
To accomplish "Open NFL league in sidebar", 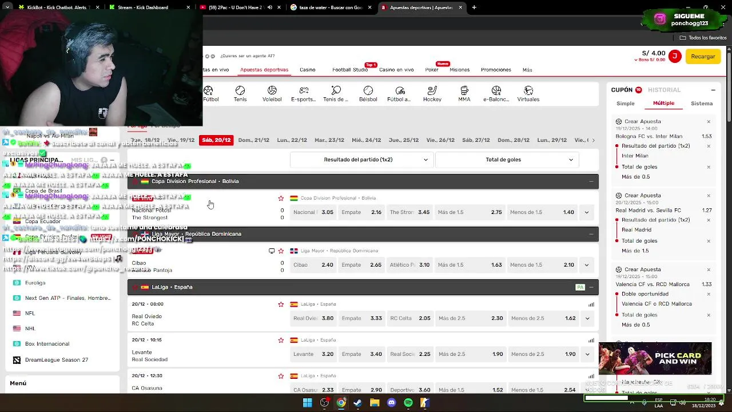I will pyautogui.click(x=30, y=314).
